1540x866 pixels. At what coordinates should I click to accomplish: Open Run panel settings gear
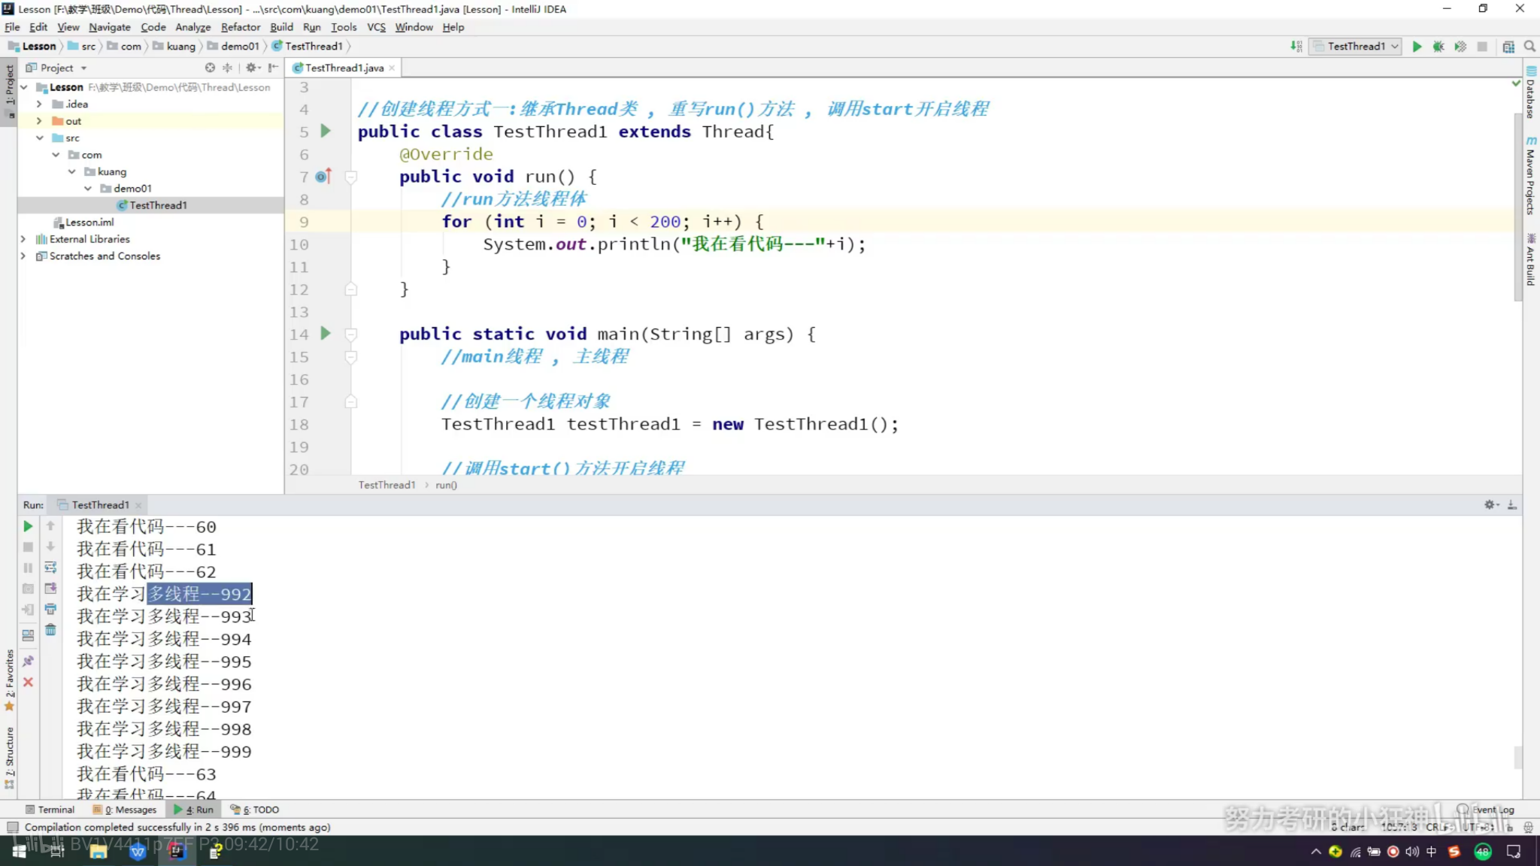click(1490, 504)
